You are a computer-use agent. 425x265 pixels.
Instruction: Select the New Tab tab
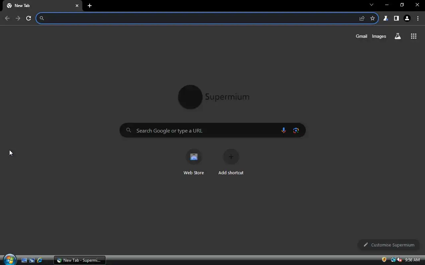[42, 6]
